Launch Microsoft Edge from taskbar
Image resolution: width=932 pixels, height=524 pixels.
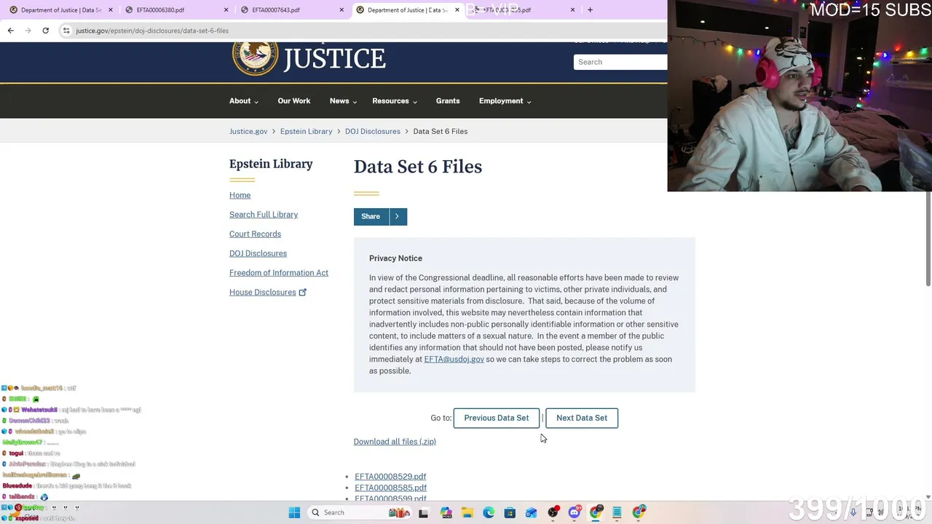(x=489, y=512)
